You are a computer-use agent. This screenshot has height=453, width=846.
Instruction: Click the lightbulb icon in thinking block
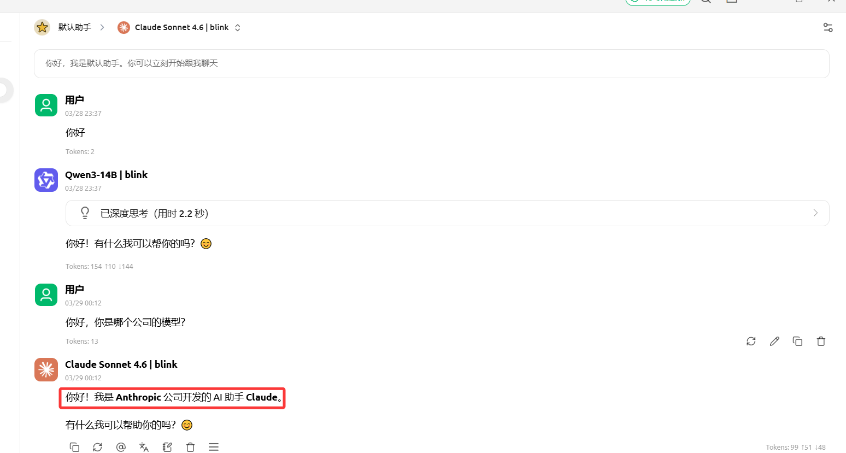point(85,213)
